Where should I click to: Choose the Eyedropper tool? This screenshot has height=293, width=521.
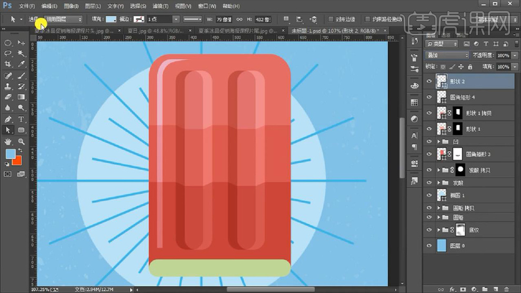21,64
